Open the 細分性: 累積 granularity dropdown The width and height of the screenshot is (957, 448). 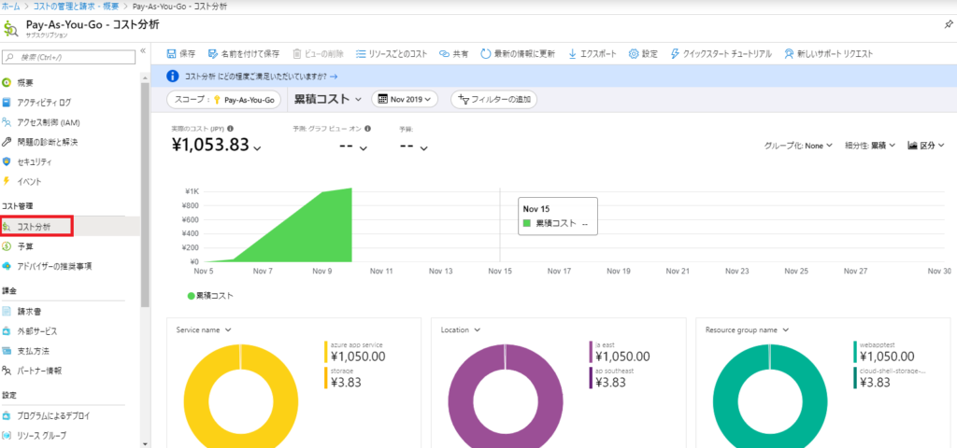(x=870, y=146)
